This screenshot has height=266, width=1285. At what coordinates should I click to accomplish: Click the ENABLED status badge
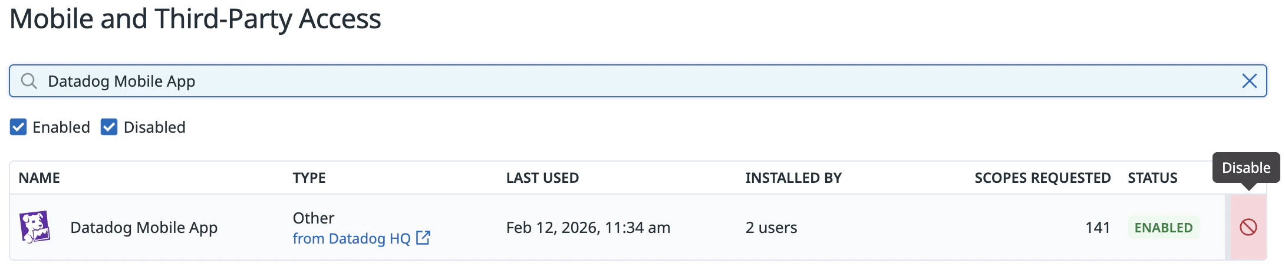coord(1163,228)
